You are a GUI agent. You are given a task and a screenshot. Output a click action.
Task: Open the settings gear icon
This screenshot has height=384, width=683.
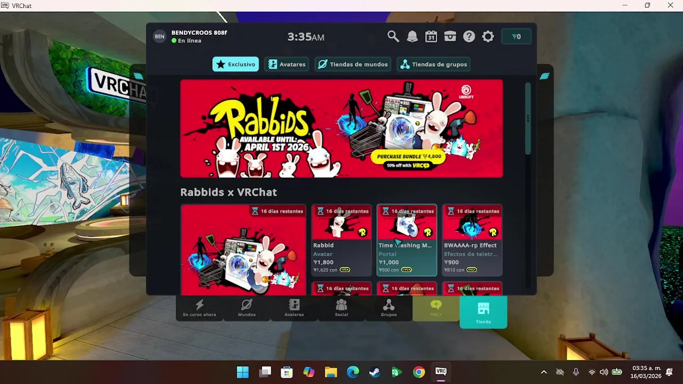(488, 36)
